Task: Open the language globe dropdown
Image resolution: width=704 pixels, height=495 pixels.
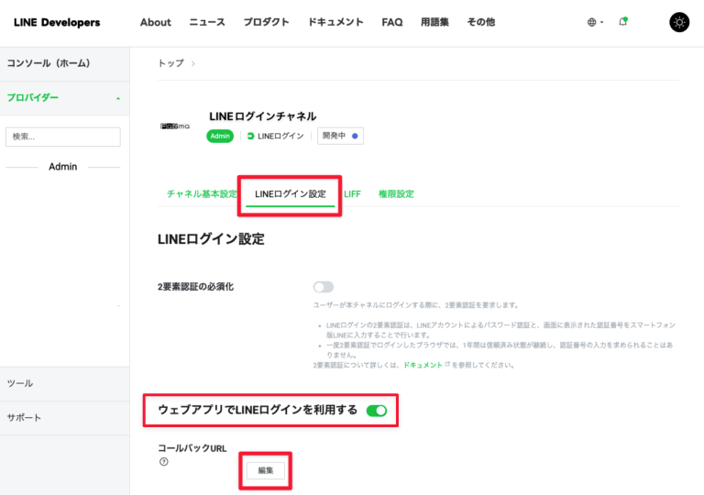Action: pyautogui.click(x=595, y=22)
